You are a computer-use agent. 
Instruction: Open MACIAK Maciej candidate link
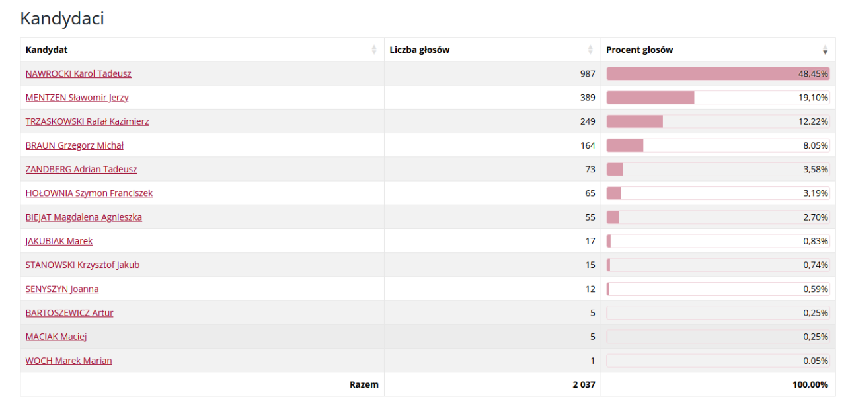click(56, 337)
